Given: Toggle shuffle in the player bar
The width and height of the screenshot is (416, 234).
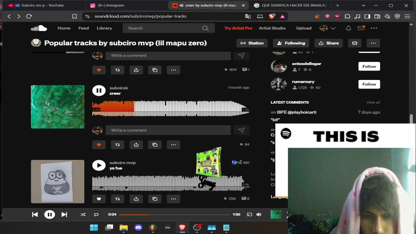Looking at the screenshot, I should tap(83, 214).
